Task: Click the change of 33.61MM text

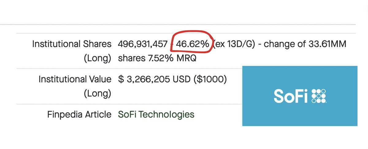Action: coord(305,44)
